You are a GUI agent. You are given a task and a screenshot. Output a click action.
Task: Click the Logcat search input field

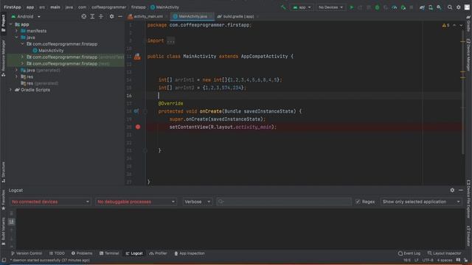284,202
